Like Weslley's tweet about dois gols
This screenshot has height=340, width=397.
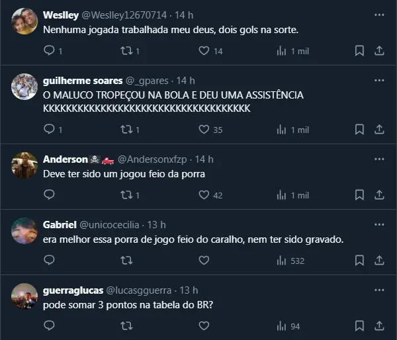click(204, 51)
